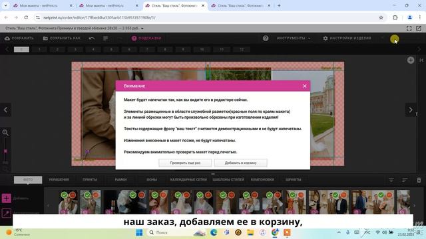Open the browser tab search chevron
The image size is (426, 239).
(5, 5)
